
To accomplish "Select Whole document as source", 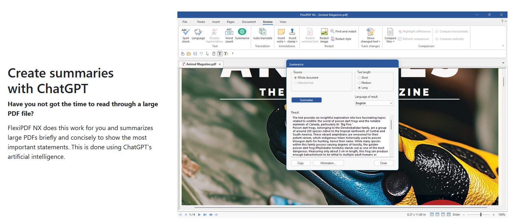I will pos(306,78).
